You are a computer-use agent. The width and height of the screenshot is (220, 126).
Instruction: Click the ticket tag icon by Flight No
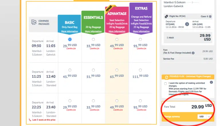click(x=166, y=16)
